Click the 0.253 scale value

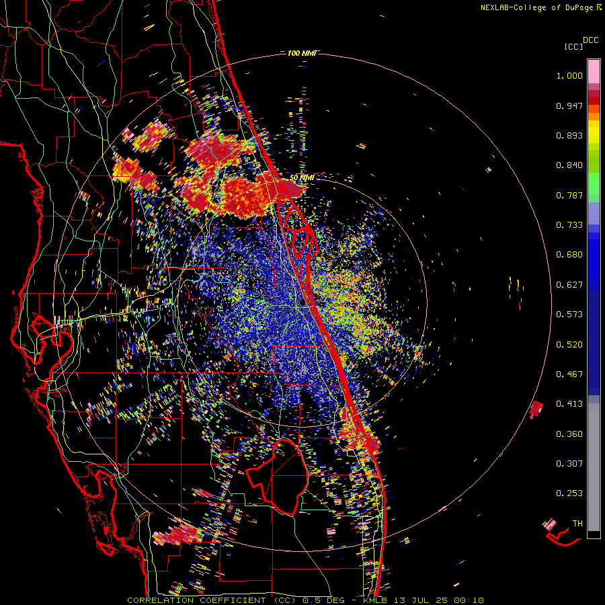point(569,493)
